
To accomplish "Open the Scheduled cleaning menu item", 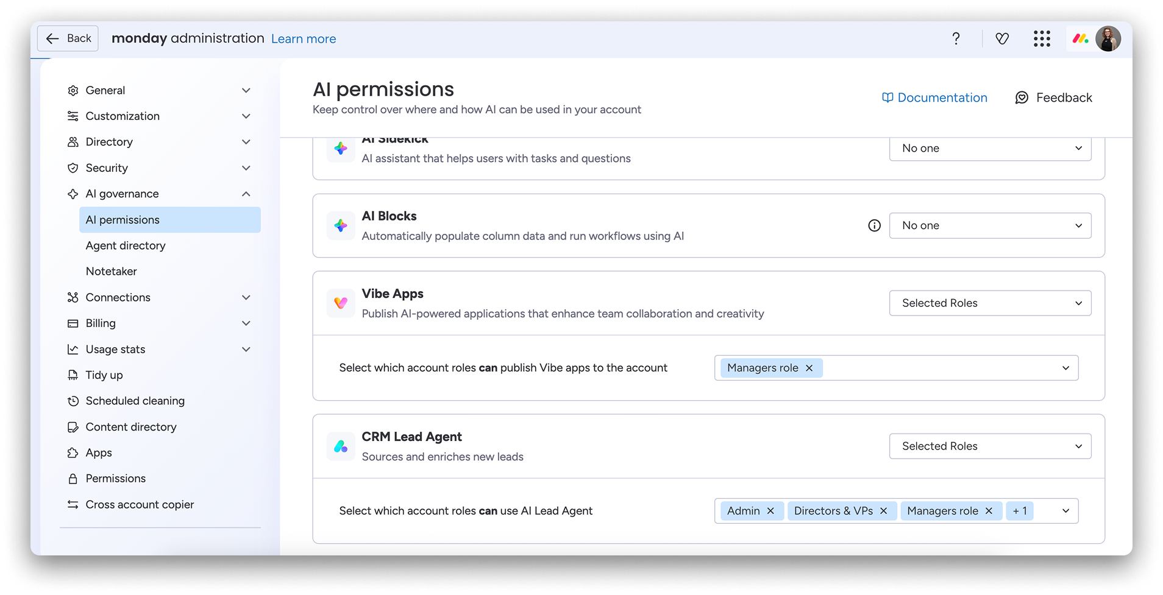I will [x=135, y=401].
